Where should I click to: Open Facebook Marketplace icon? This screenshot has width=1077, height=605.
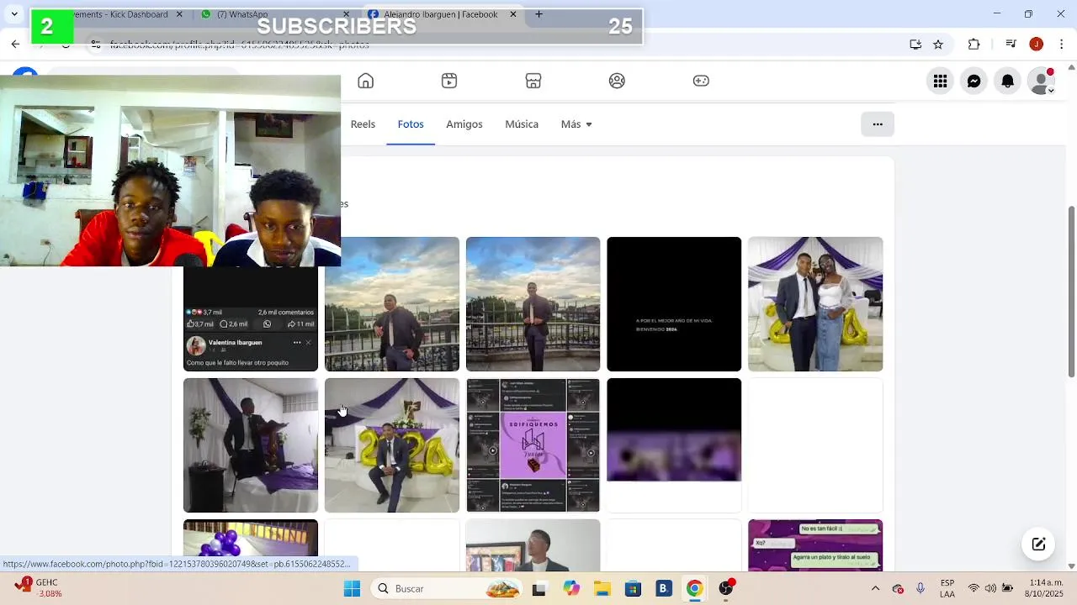coord(533,81)
